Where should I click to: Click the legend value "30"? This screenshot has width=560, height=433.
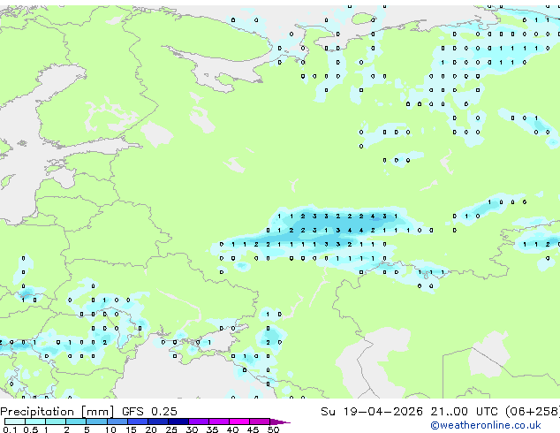pyautogui.click(x=192, y=429)
